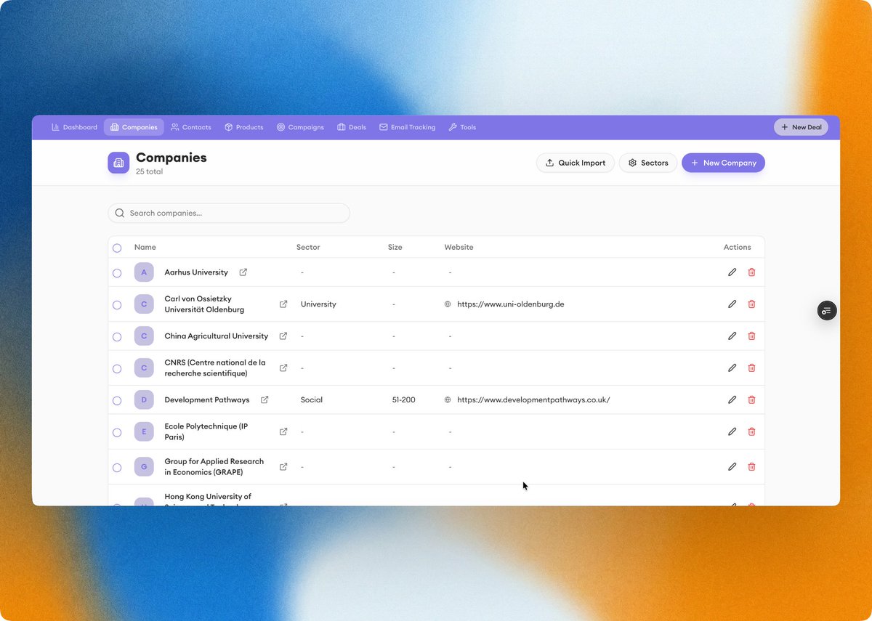Click the 51-200 size cell
Viewport: 872px width, 621px height.
pyautogui.click(x=403, y=399)
